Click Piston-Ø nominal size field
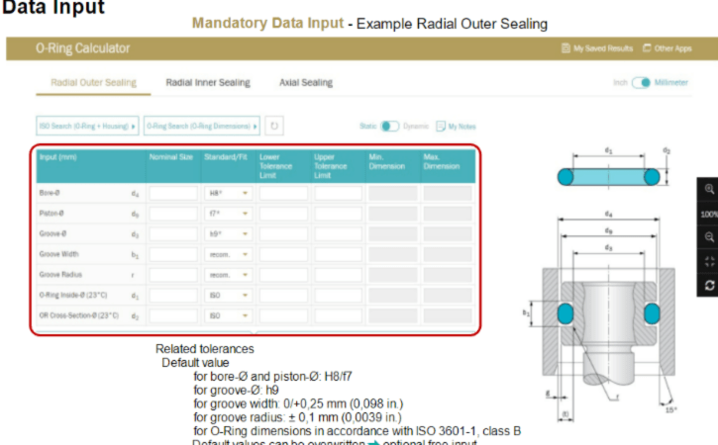The width and height of the screenshot is (718, 445). click(x=173, y=214)
